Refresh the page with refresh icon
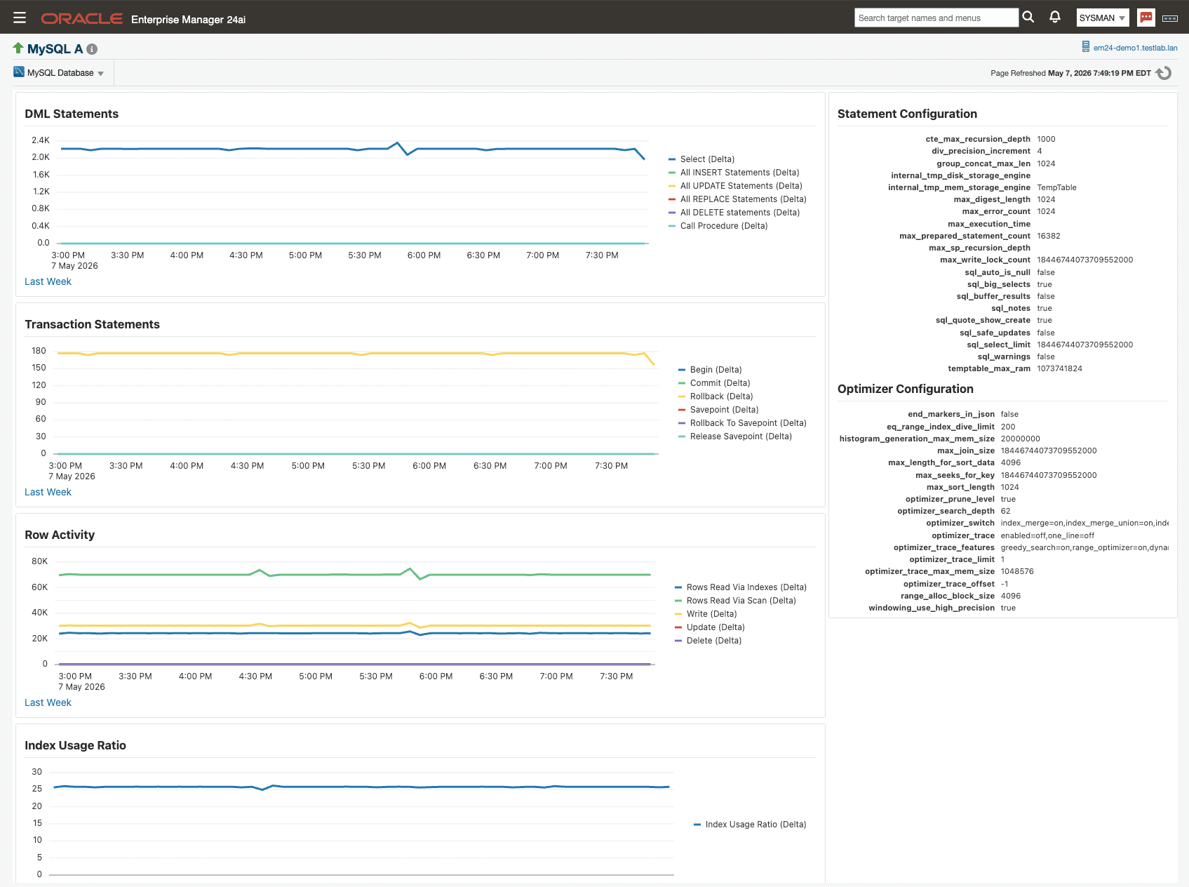The image size is (1189, 887). coord(1164,73)
